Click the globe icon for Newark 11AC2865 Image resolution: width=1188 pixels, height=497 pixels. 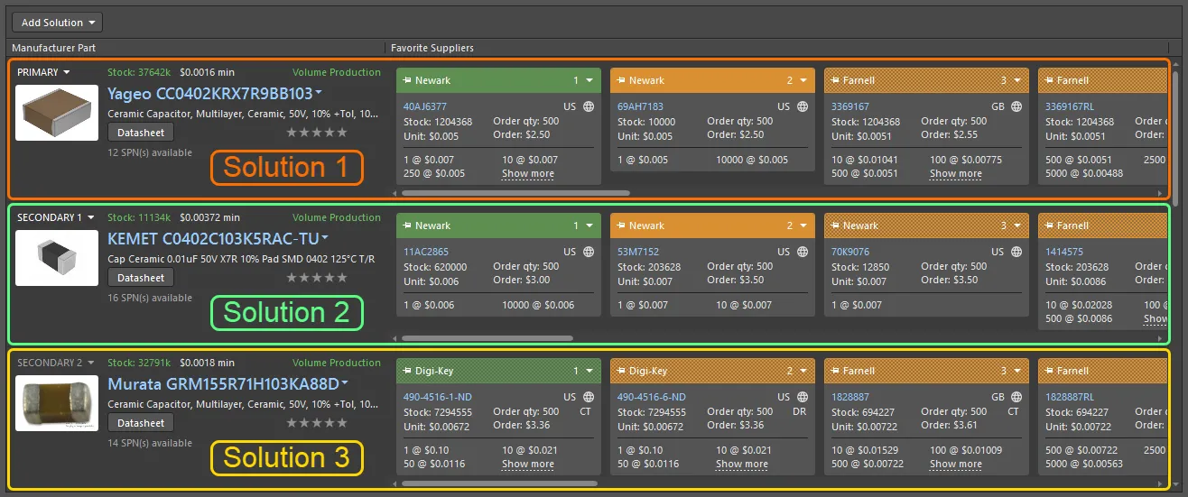pos(589,252)
